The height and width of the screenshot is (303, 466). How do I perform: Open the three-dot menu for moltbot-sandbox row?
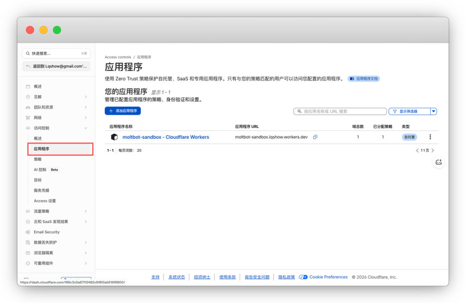[430, 137]
